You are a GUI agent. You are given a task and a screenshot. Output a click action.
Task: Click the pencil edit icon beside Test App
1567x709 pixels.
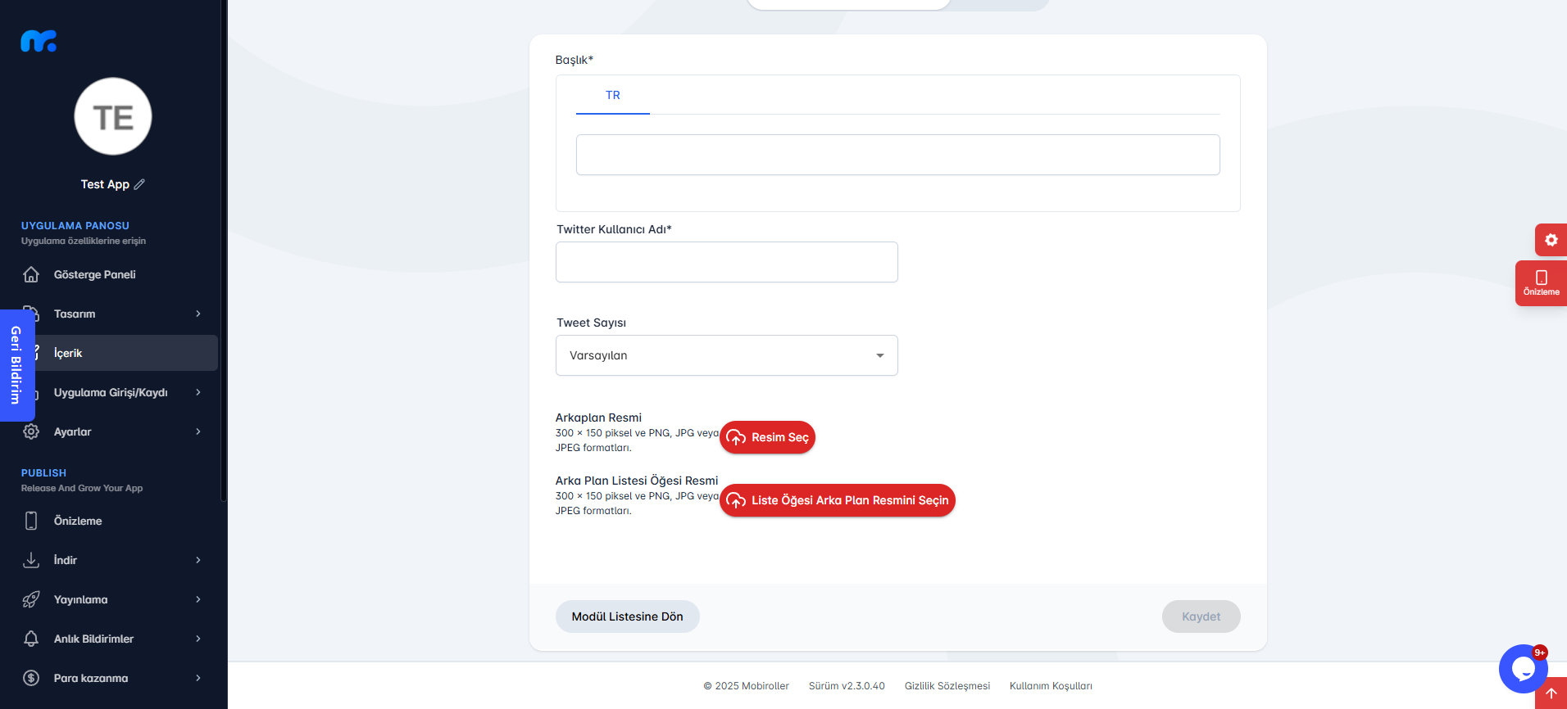tap(139, 184)
